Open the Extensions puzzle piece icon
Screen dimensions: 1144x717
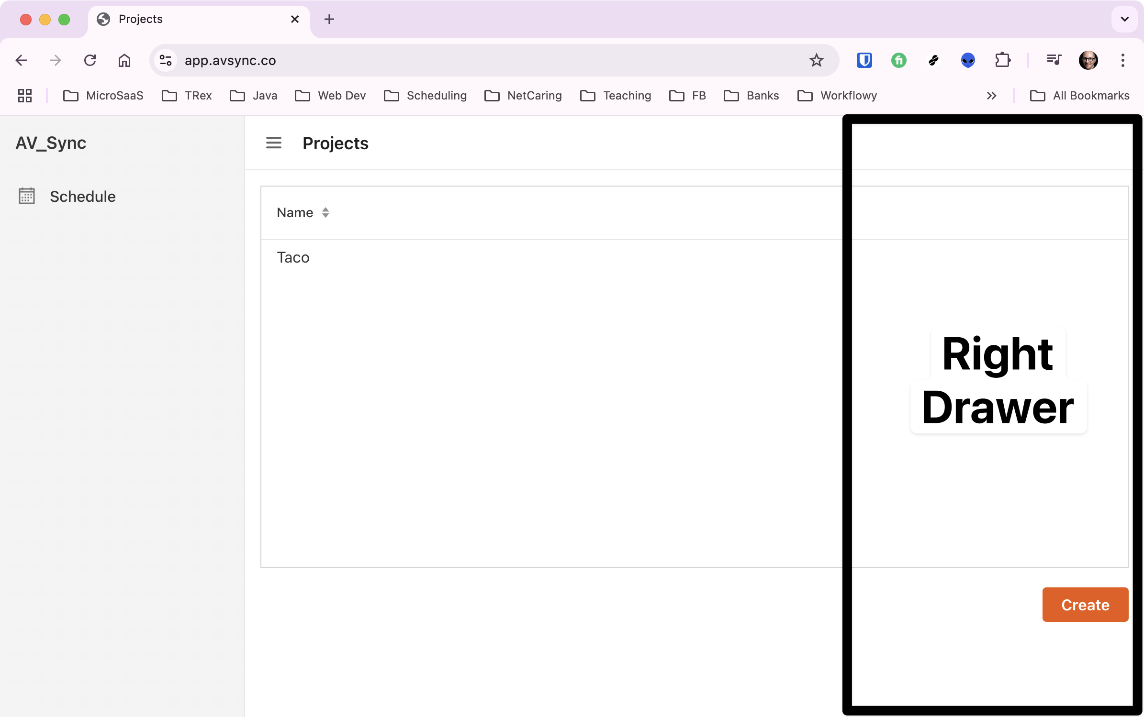click(x=1002, y=60)
